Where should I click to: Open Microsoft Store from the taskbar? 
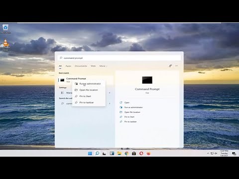coord(134,154)
